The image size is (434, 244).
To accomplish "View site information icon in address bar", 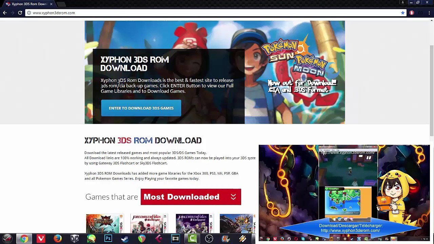I will 29,13.
